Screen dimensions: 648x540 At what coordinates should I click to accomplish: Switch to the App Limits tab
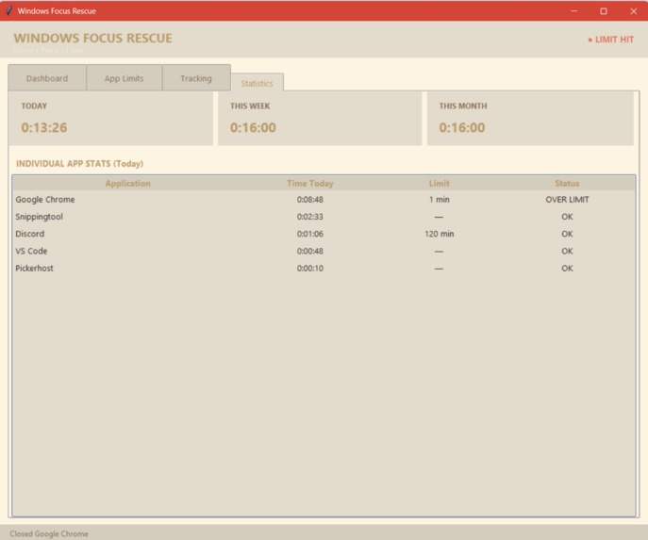(124, 78)
